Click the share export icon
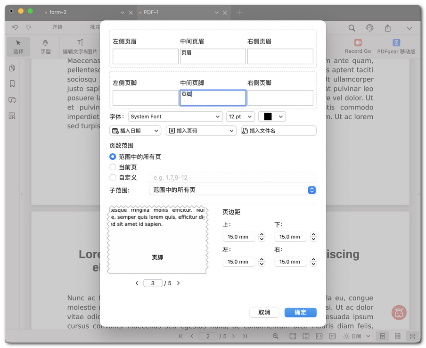Viewport: 426px width, 348px height. pyautogui.click(x=388, y=28)
